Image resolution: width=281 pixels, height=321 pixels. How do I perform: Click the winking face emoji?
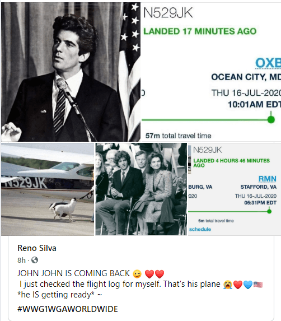tap(137, 274)
